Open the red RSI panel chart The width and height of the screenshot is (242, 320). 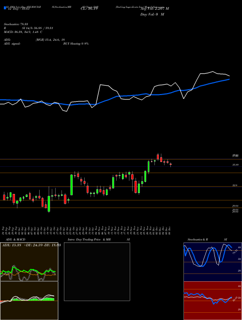tap(212, 301)
